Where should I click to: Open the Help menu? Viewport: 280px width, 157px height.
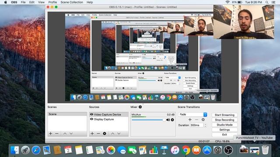(x=90, y=2)
